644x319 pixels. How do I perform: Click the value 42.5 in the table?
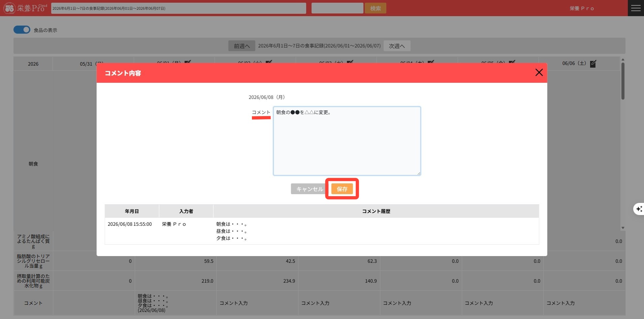(290, 261)
